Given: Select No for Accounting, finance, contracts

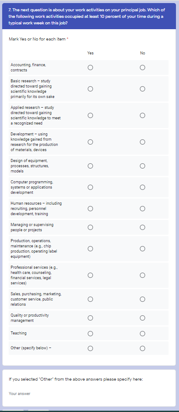Looking at the screenshot, I should 143,68.
